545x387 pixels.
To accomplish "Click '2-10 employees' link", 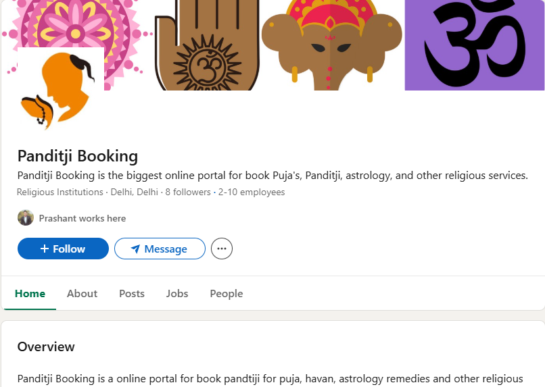I will pyautogui.click(x=252, y=192).
